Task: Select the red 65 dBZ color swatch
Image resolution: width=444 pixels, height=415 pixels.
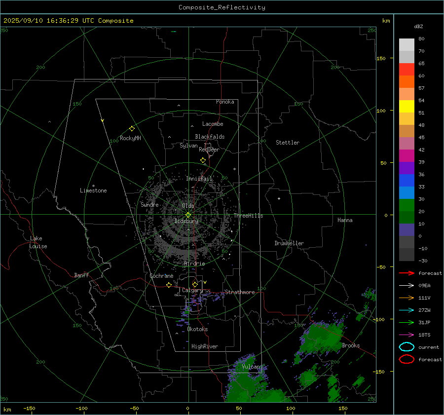Action: pos(407,70)
